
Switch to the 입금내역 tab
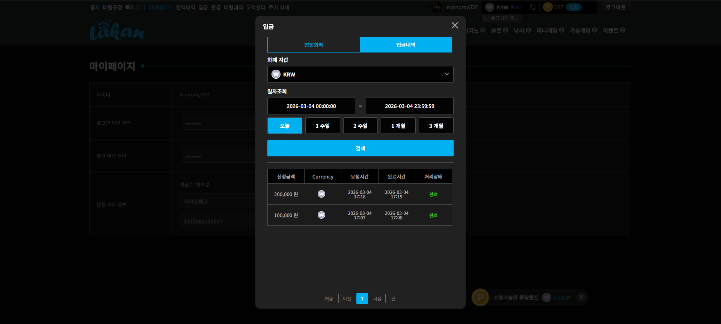406,45
